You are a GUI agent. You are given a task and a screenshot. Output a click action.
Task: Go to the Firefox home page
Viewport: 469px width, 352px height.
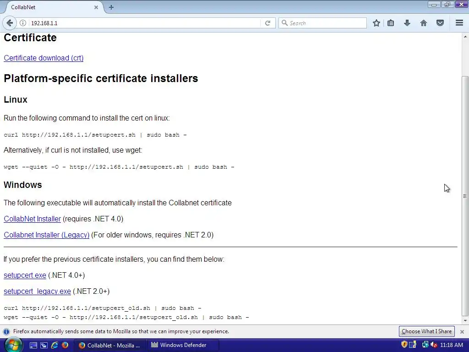[424, 23]
